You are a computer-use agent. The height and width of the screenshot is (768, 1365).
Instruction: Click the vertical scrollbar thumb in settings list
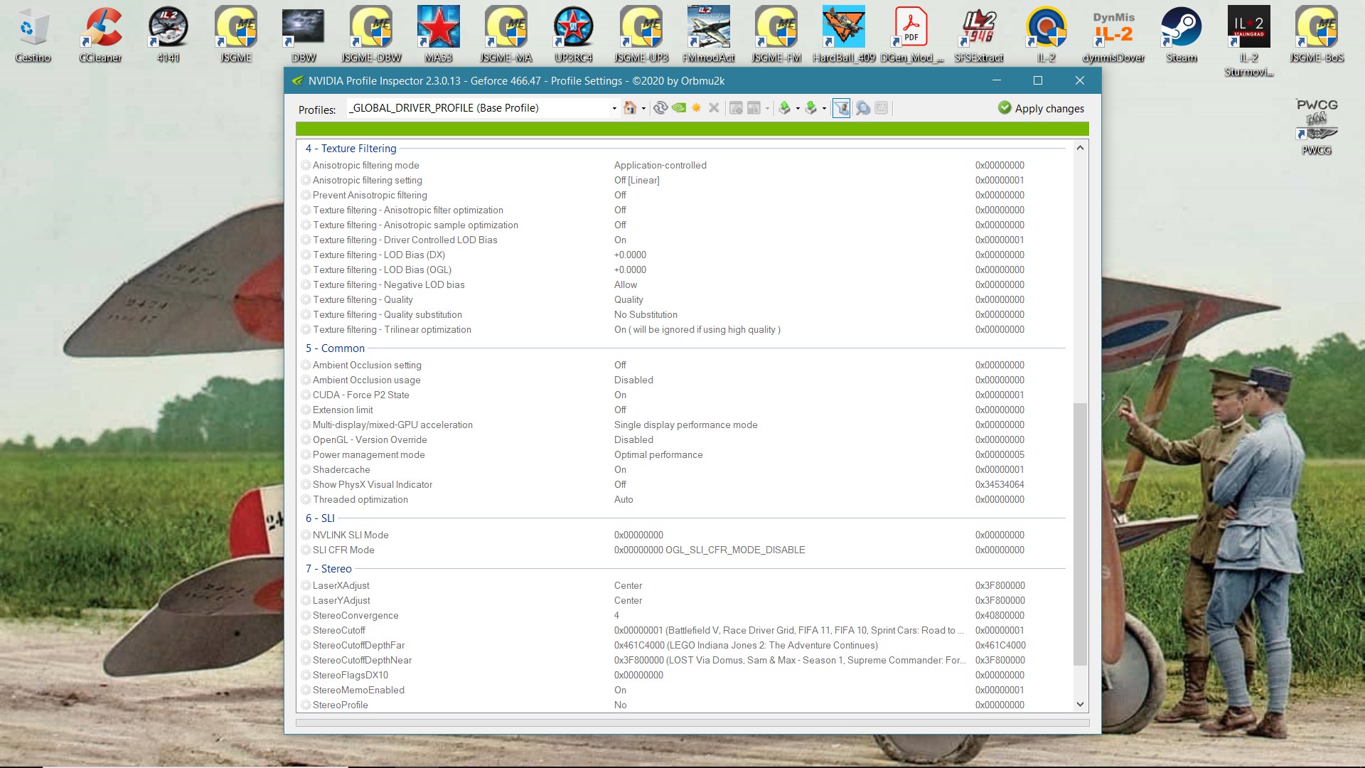pos(1080,534)
